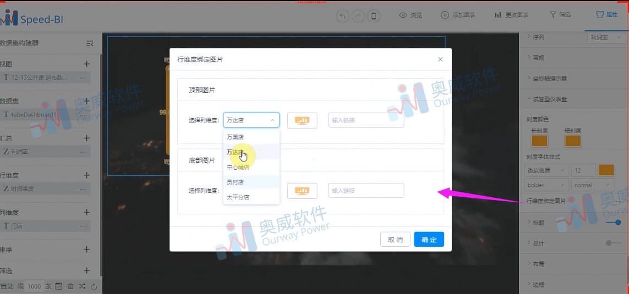The image size is (629, 294).
Task: Collapse the 试管型仪表盘 section
Action: (x=547, y=99)
